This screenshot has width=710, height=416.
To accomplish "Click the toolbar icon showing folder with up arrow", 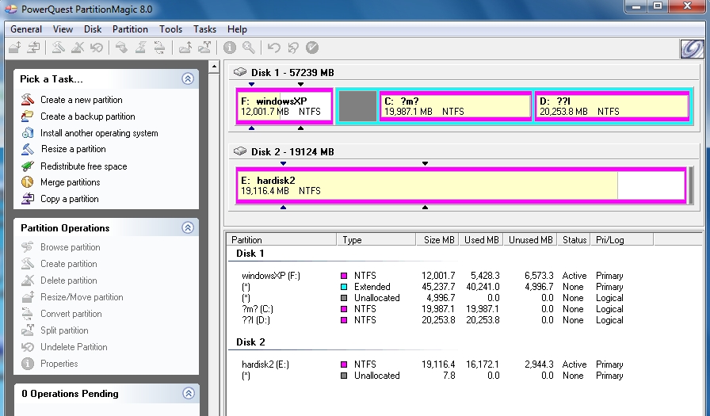I will point(185,47).
